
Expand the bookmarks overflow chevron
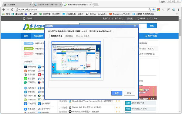tap(177, 14)
